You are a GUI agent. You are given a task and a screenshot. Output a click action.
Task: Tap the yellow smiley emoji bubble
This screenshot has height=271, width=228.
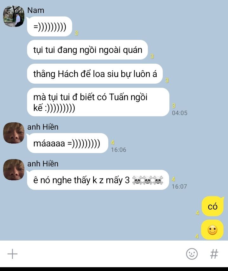pyautogui.click(x=212, y=230)
